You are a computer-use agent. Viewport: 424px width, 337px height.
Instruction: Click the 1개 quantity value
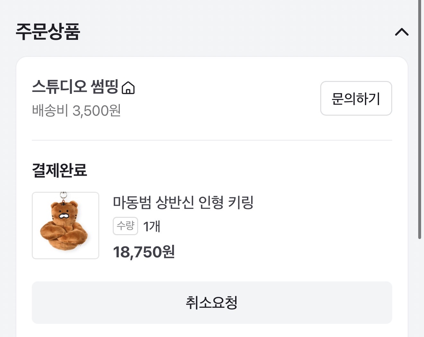coord(152,226)
